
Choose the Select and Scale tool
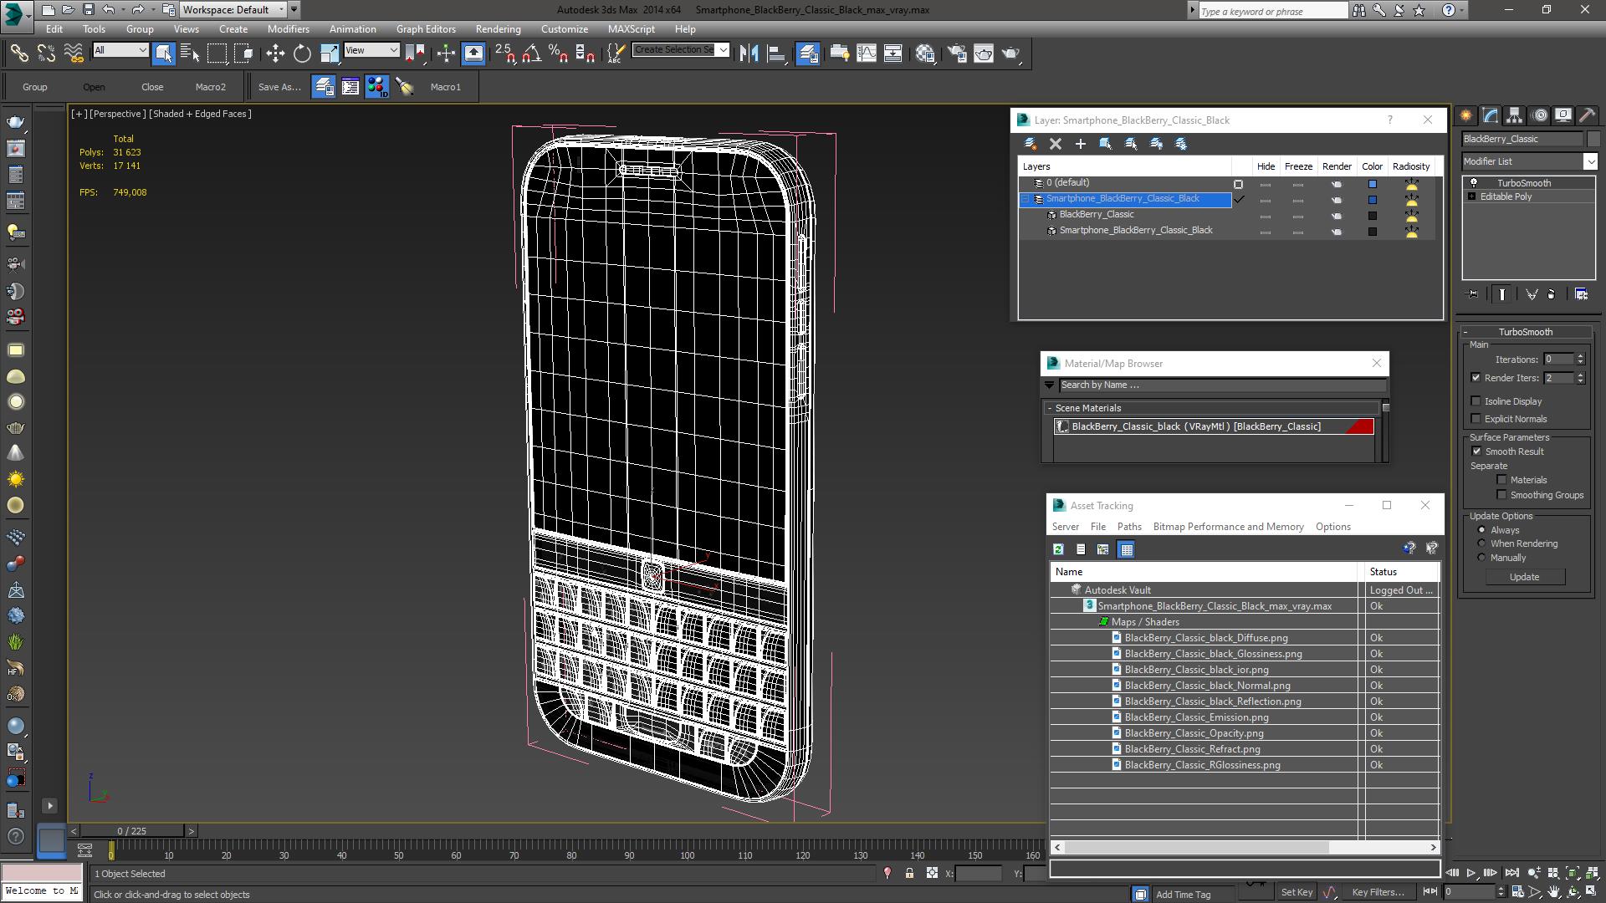(329, 54)
